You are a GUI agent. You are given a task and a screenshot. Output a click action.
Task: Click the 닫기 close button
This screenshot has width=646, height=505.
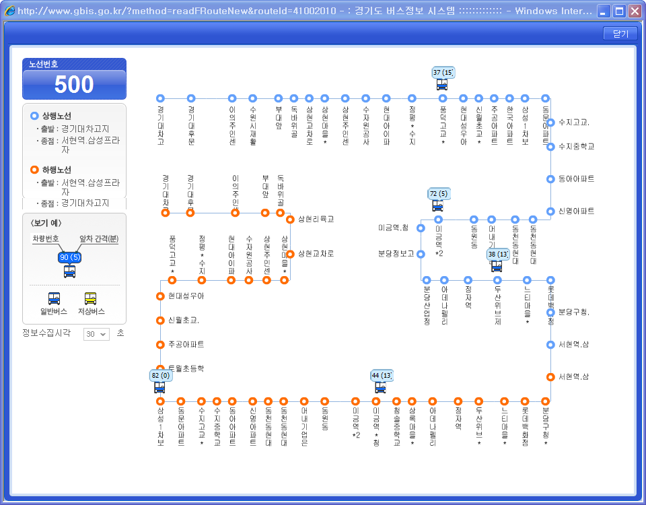620,34
